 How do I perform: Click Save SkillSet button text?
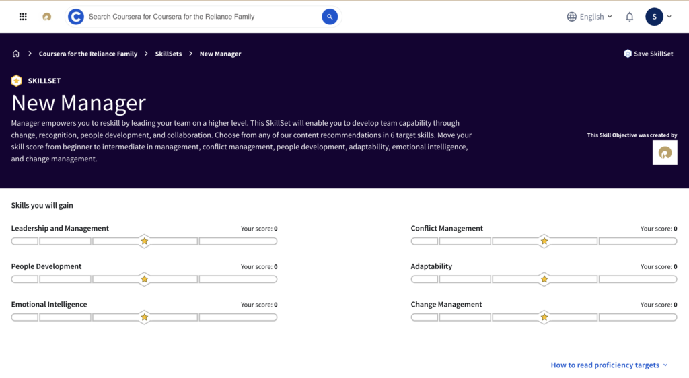(653, 54)
